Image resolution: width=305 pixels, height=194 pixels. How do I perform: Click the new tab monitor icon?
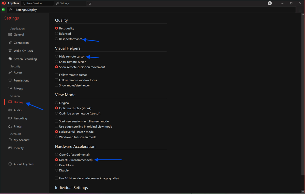89,3
